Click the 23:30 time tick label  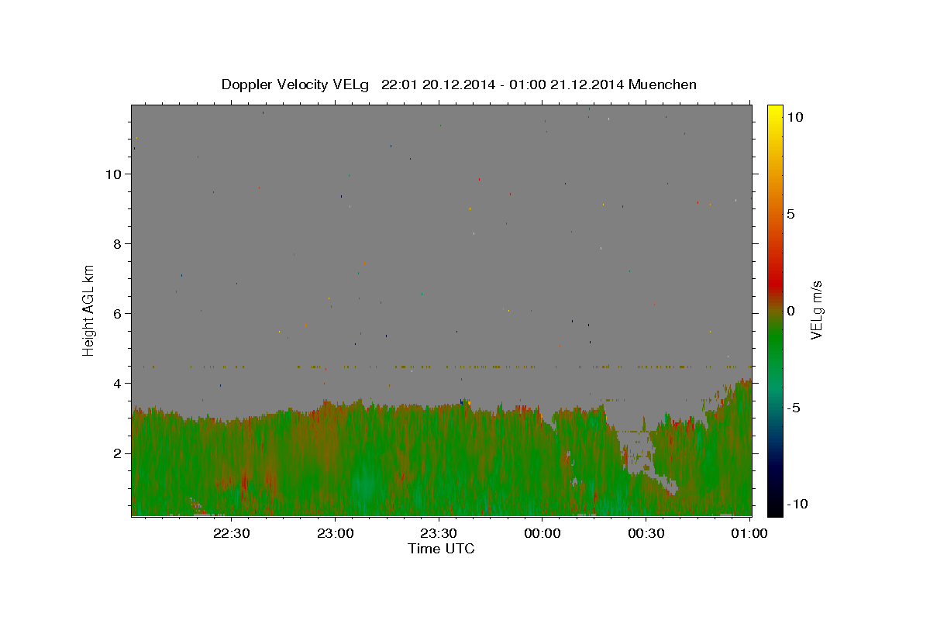[439, 533]
